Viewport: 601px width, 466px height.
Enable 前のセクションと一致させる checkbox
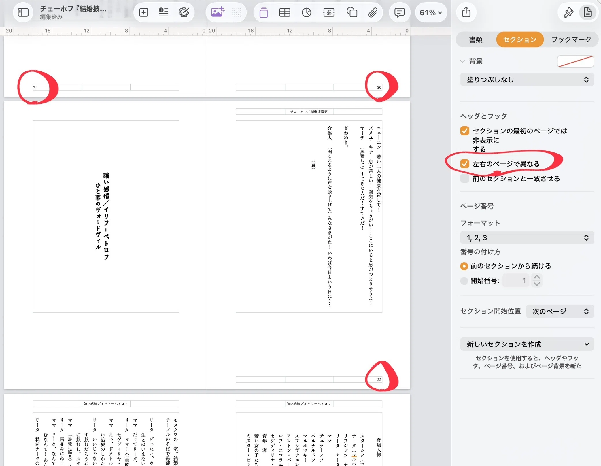coord(464,178)
